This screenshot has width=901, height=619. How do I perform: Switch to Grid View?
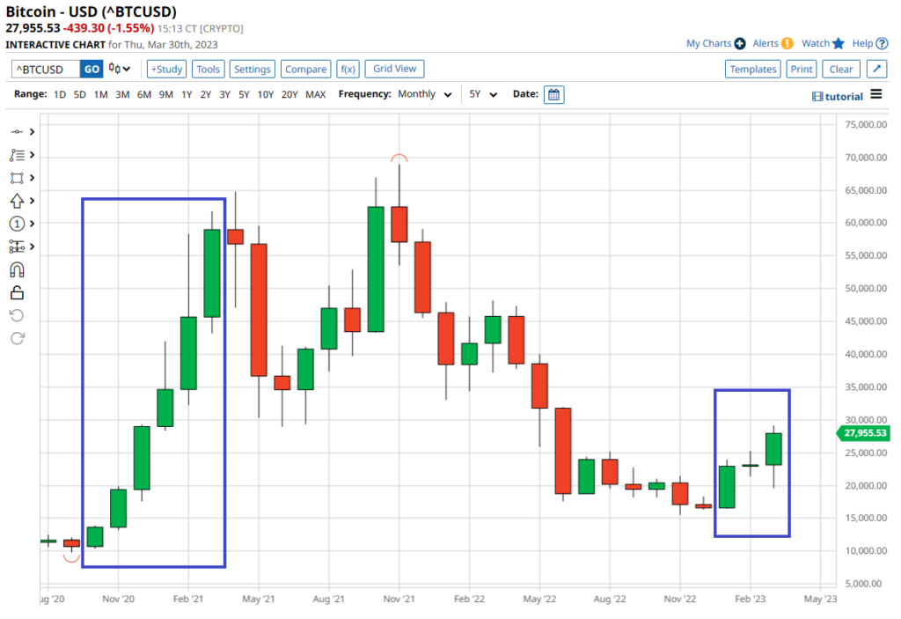(395, 69)
